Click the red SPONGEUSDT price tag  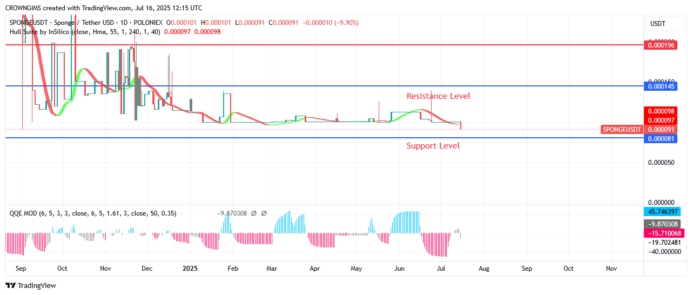click(622, 130)
